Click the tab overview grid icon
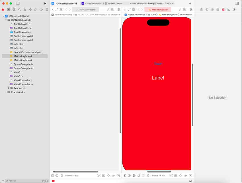Viewport: 242px width, 183px height. coord(61,9)
